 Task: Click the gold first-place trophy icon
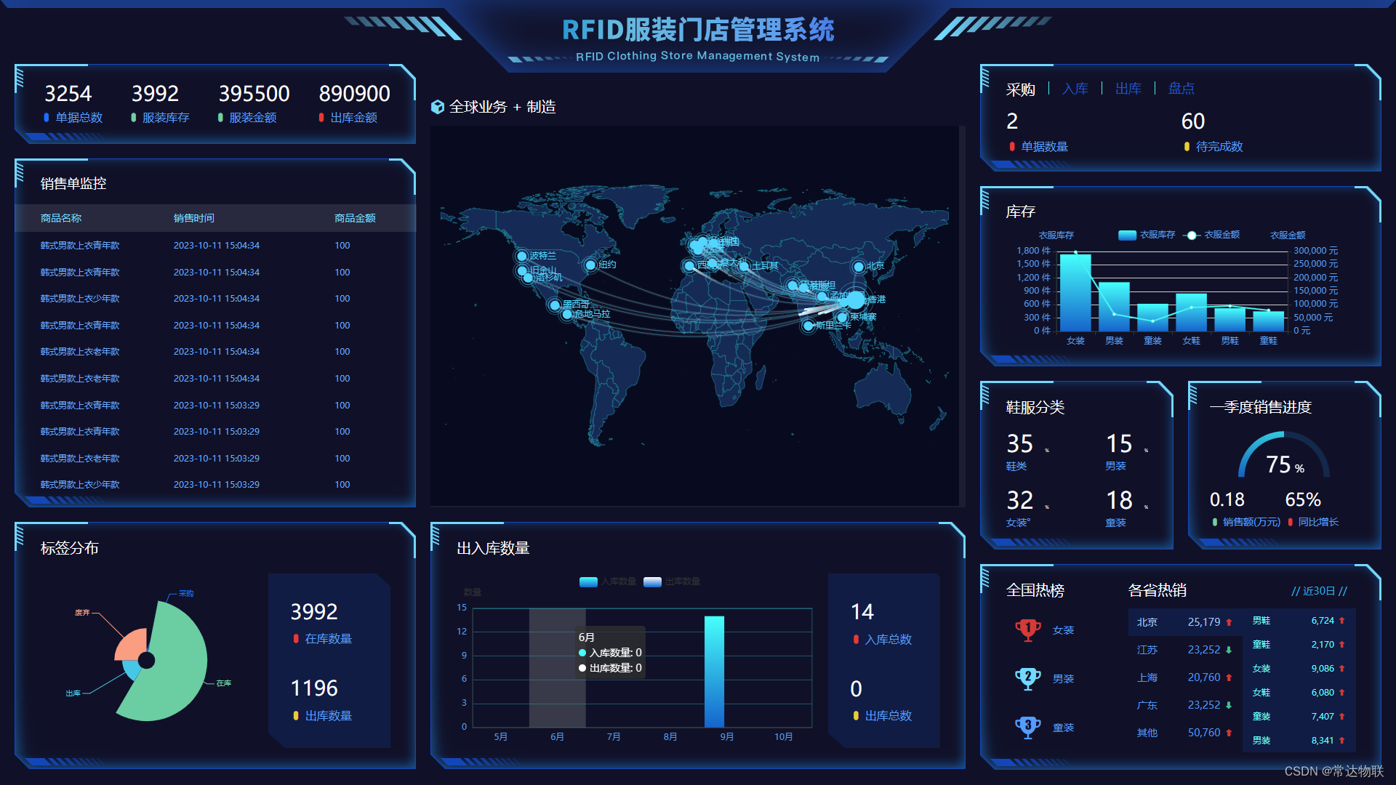click(1027, 629)
